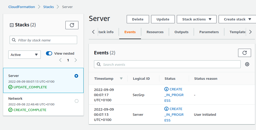Go to previous stacks page arrow
The image size is (256, 130).
point(60,60)
